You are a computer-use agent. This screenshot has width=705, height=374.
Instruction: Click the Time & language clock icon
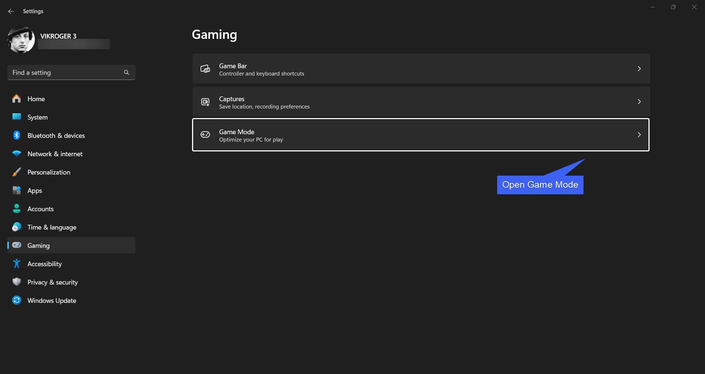tap(17, 227)
